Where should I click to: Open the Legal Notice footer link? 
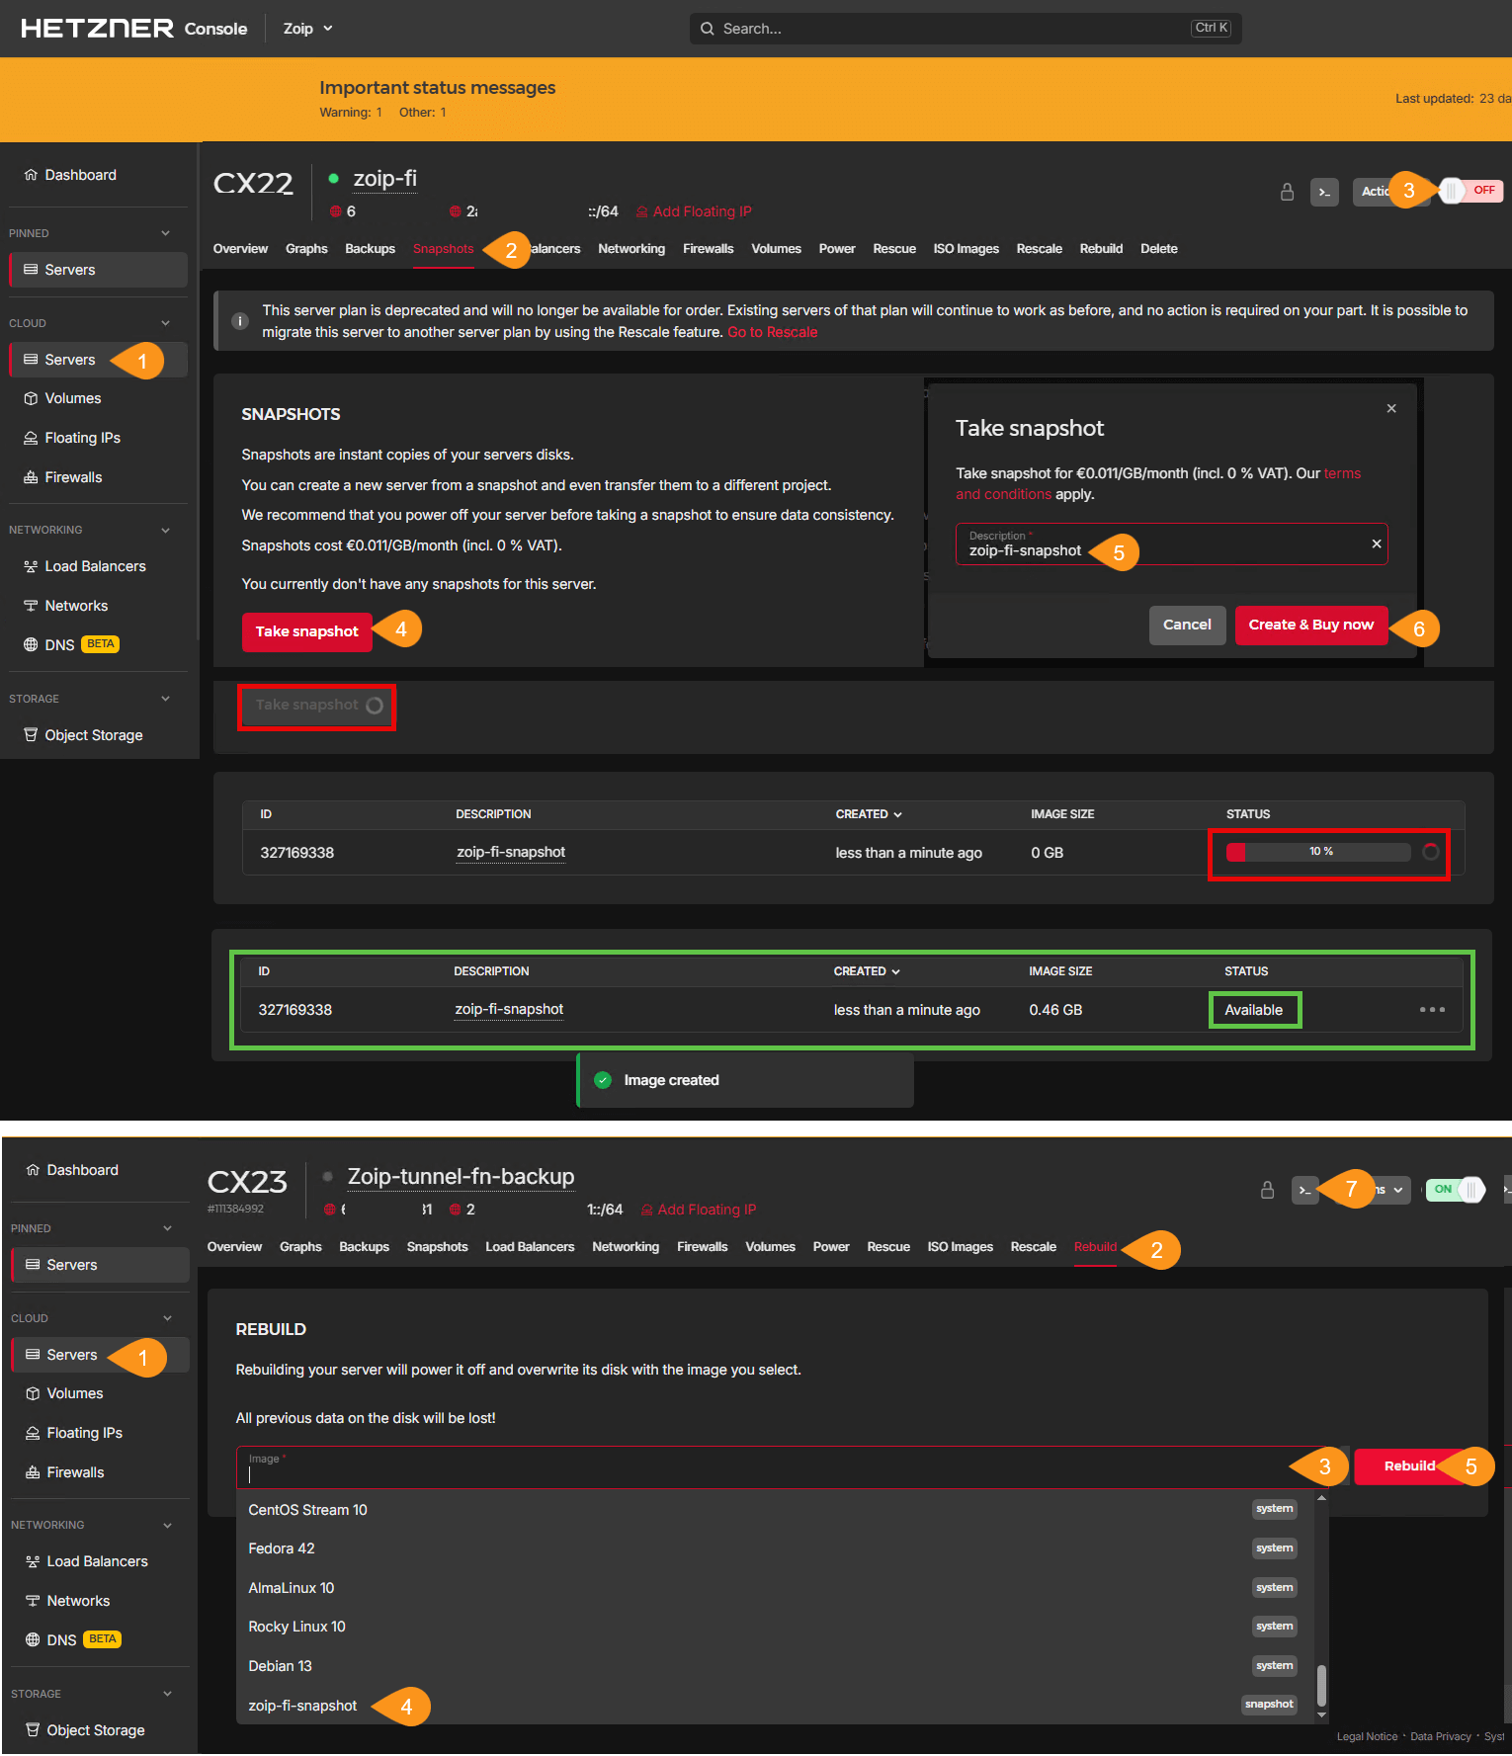pyautogui.click(x=1367, y=1736)
